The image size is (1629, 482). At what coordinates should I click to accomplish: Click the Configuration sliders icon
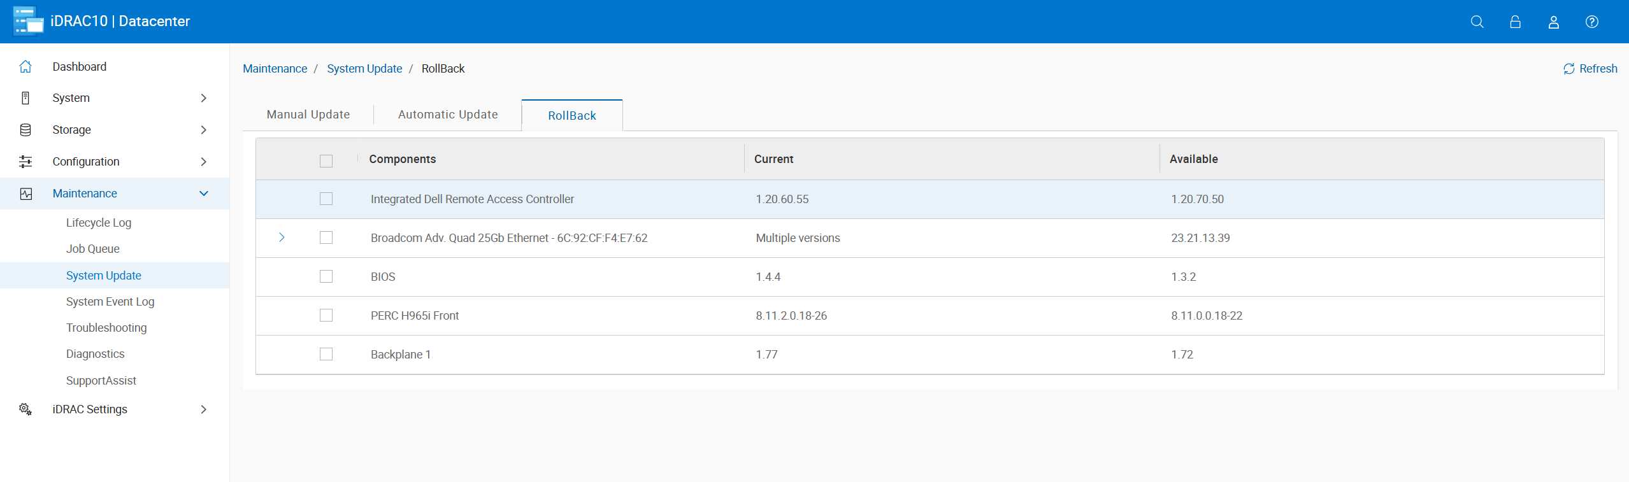(x=25, y=162)
